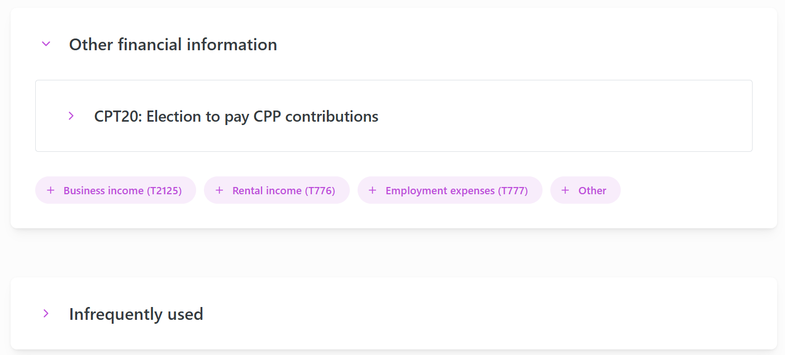Click plus icon beside Business income
The height and width of the screenshot is (355, 785).
(51, 190)
